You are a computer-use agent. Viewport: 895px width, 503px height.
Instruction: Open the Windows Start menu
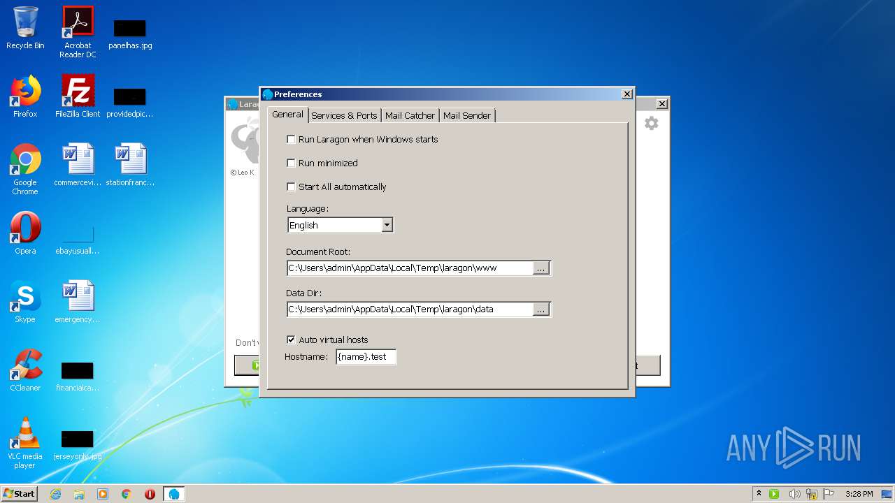click(19, 494)
